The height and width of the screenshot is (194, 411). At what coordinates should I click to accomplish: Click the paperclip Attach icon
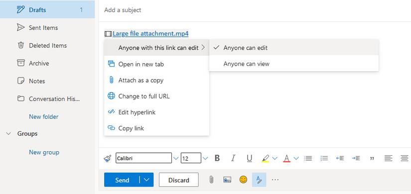(x=211, y=180)
